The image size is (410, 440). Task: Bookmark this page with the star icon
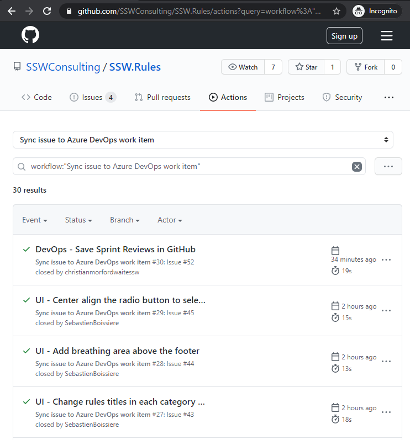click(x=336, y=11)
